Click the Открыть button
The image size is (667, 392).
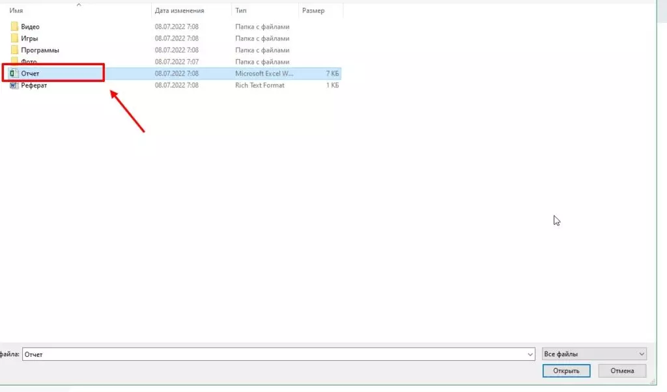pyautogui.click(x=566, y=371)
